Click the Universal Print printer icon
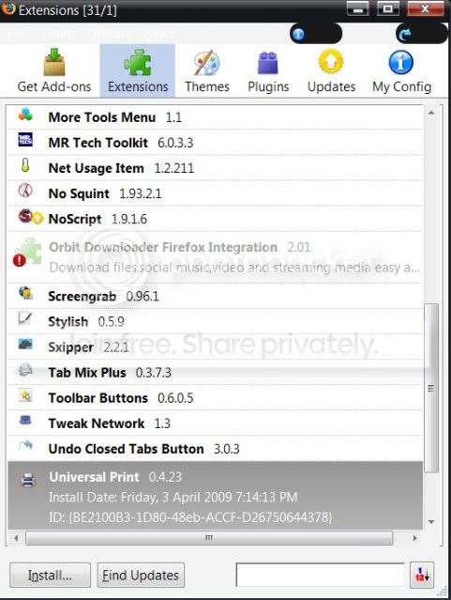 [x=28, y=480]
